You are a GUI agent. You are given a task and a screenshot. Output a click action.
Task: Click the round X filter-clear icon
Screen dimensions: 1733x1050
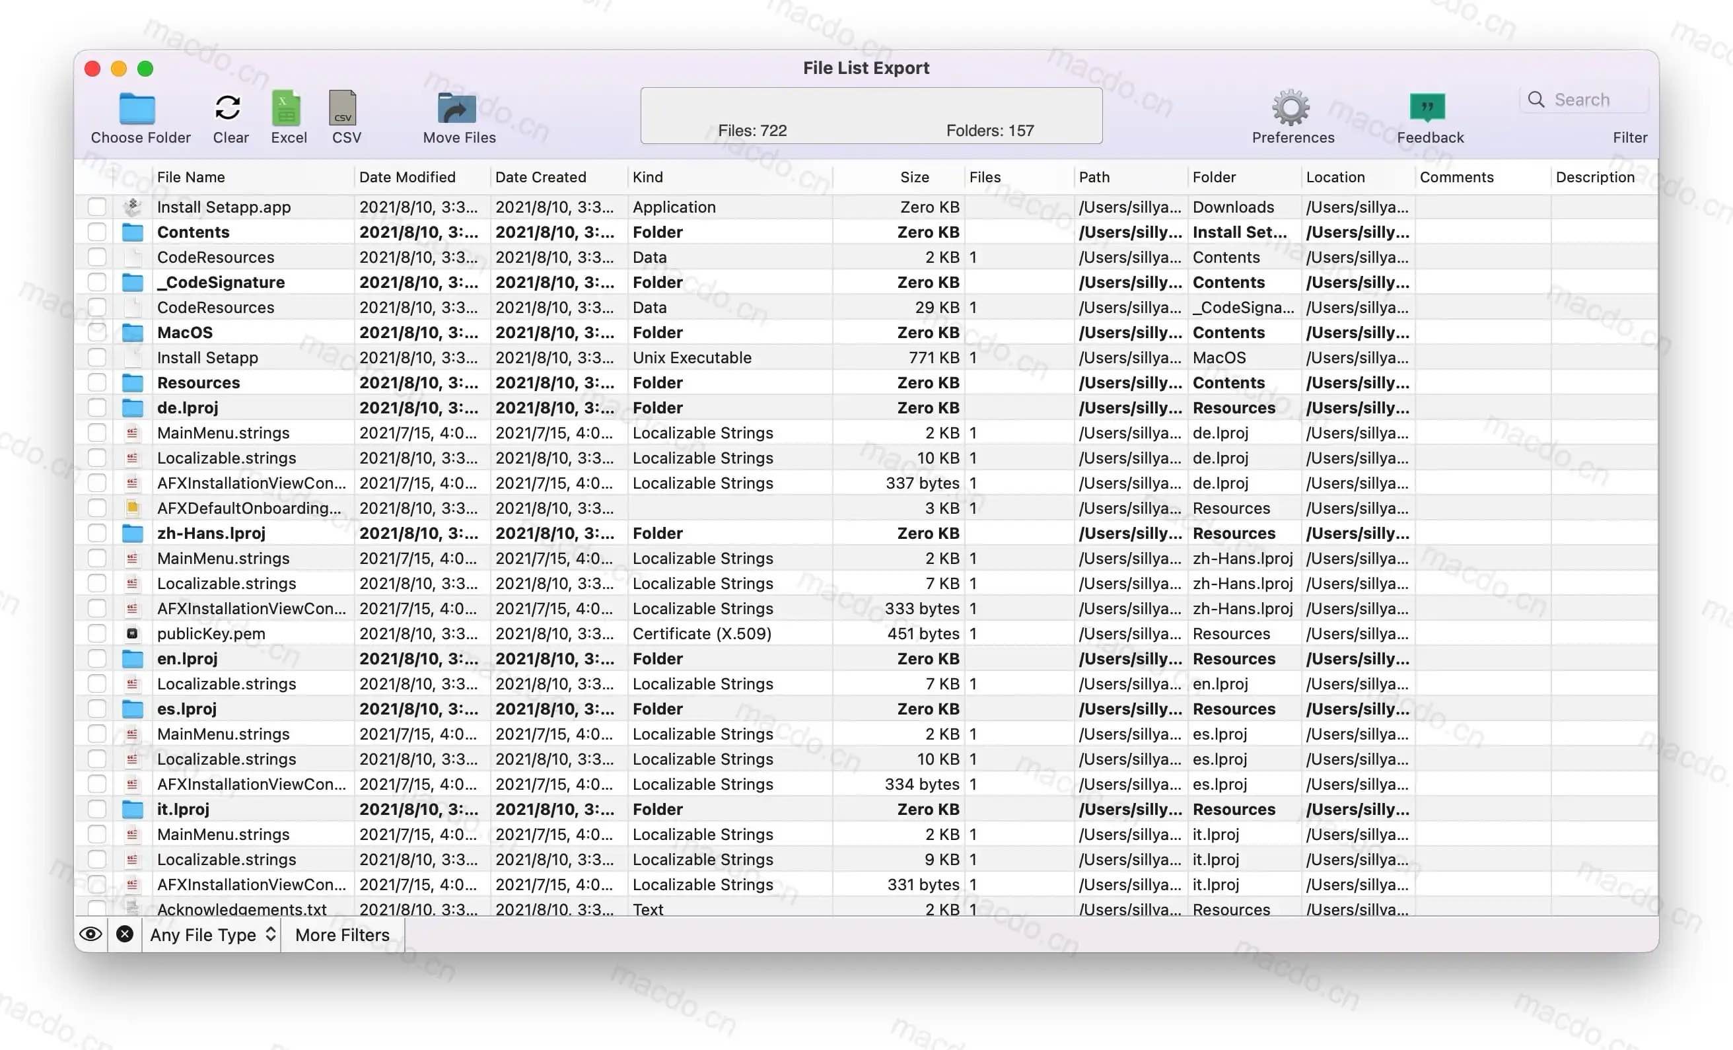(125, 934)
